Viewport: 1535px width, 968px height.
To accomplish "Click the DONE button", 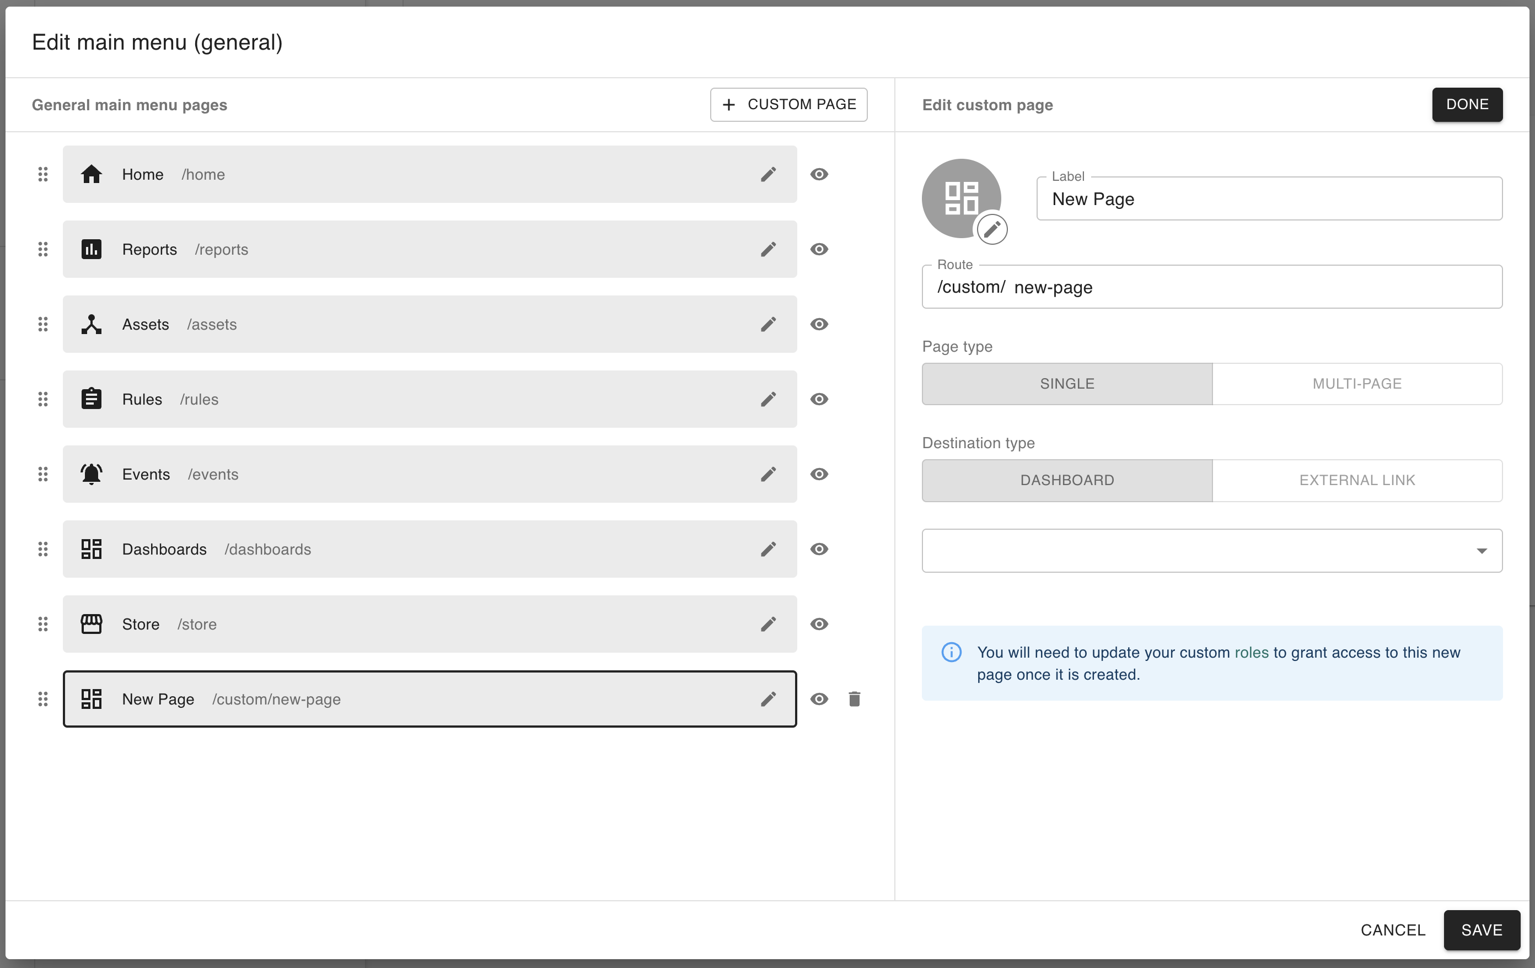I will 1467,105.
